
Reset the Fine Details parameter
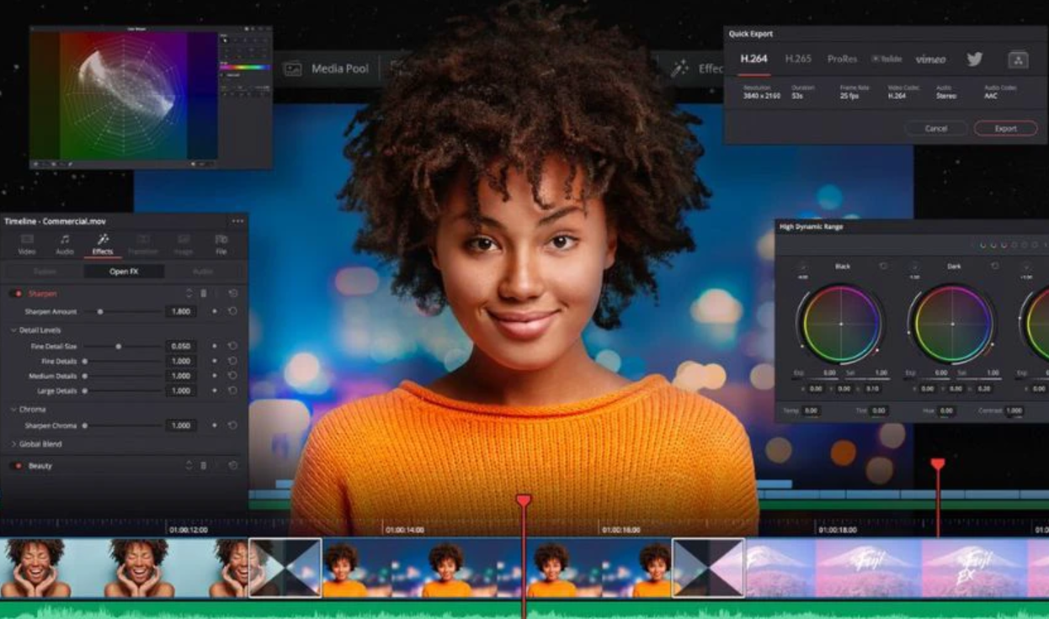[x=232, y=361]
